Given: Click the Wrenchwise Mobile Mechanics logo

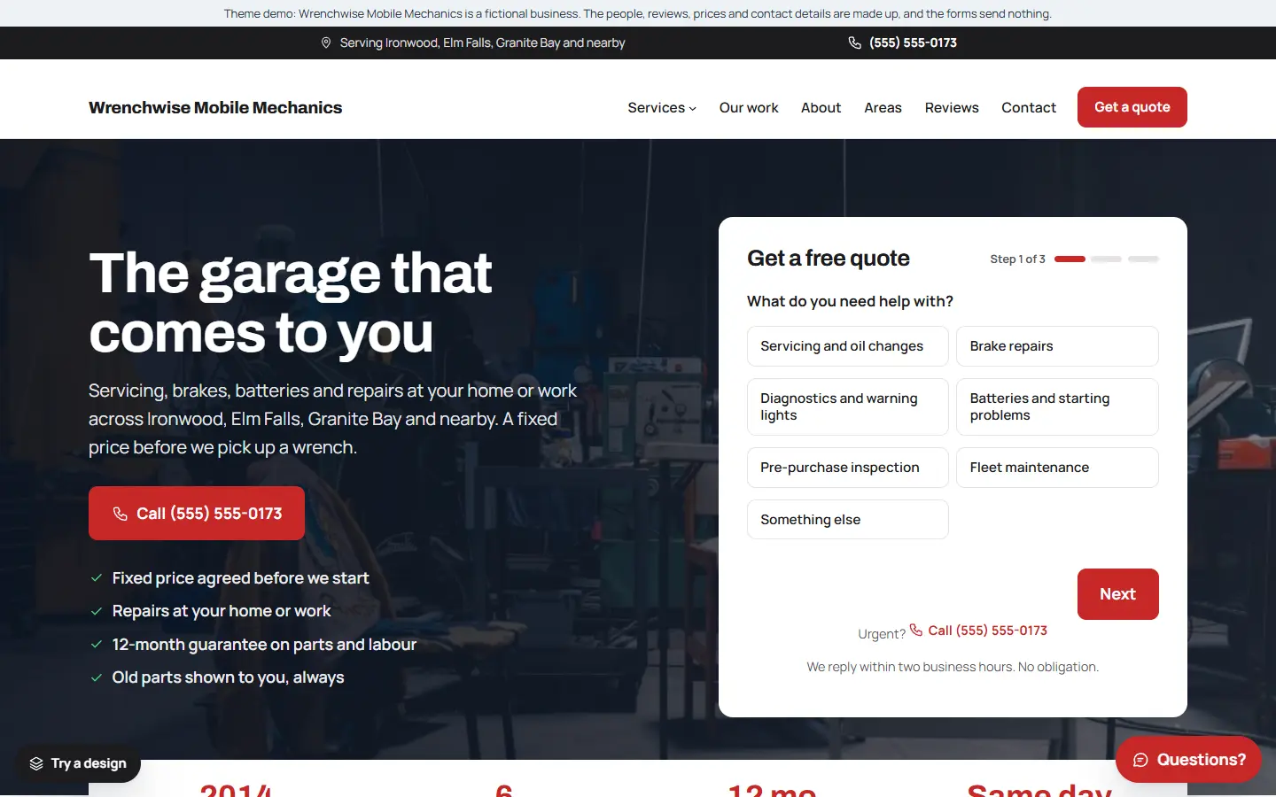Looking at the screenshot, I should tap(215, 107).
